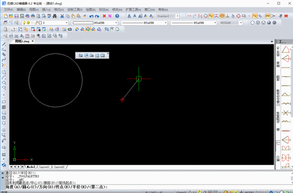Click the Save file icon

click(16, 16)
